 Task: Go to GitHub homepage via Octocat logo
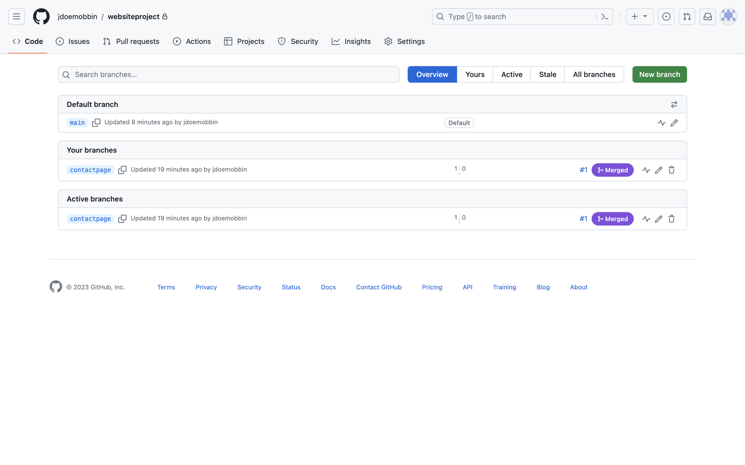pos(41,17)
